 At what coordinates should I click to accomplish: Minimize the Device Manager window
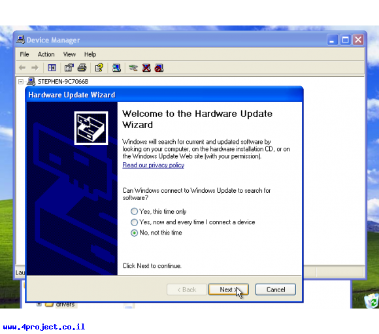click(333, 40)
